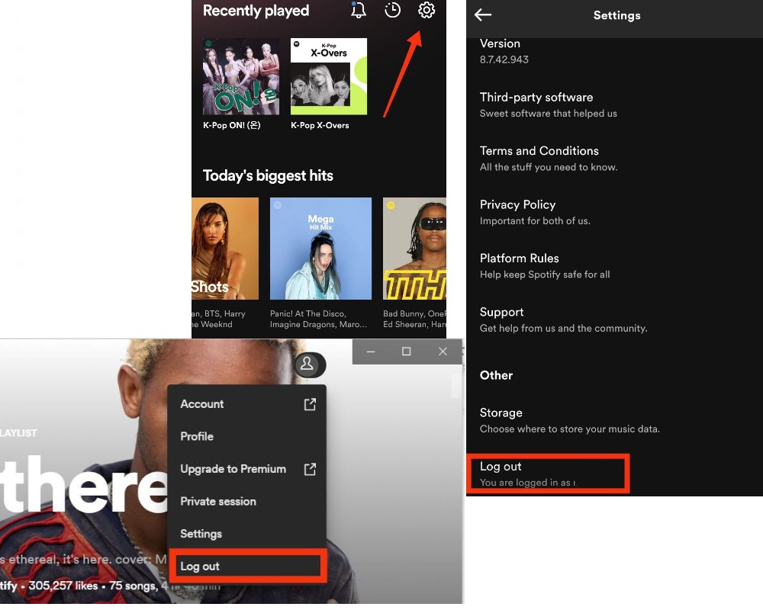The width and height of the screenshot is (763, 610).
Task: Click Panic! At The Disco description text
Action: pos(319,319)
